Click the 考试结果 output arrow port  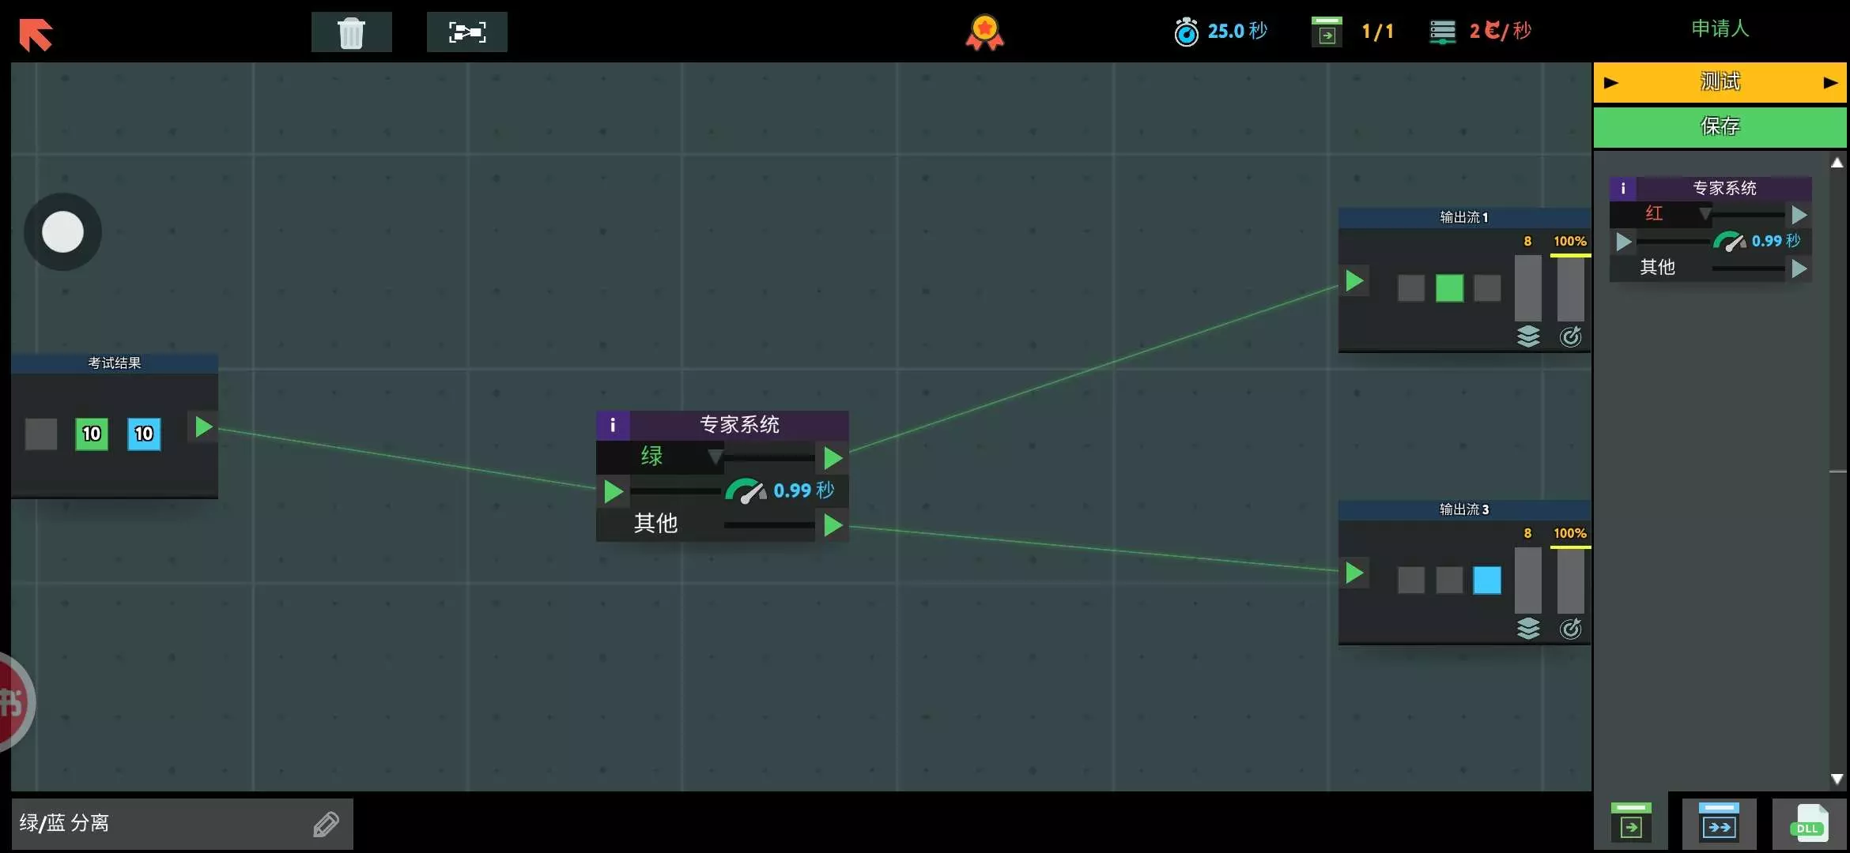(203, 427)
